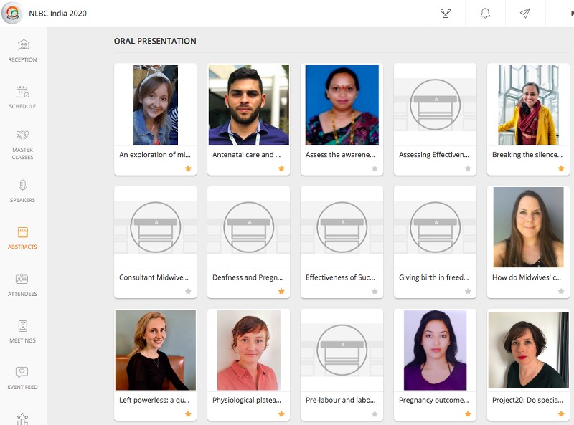574x425 pixels.
Task: Open the paper plane messages icon
Action: coord(525,14)
